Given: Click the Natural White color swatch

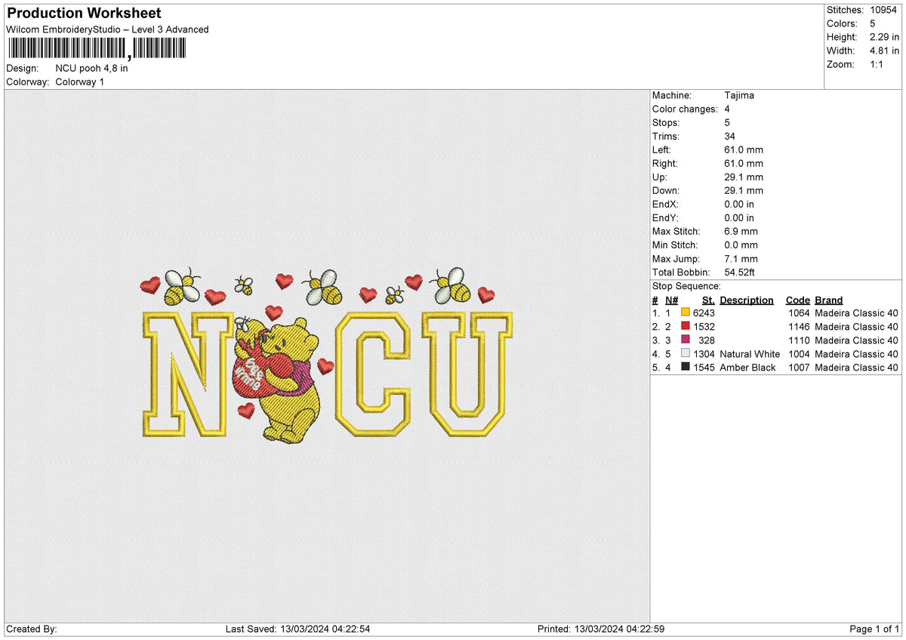Looking at the screenshot, I should point(686,353).
